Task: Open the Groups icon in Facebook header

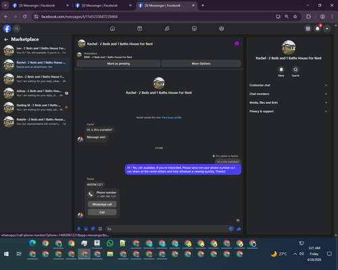Action: (222, 28)
